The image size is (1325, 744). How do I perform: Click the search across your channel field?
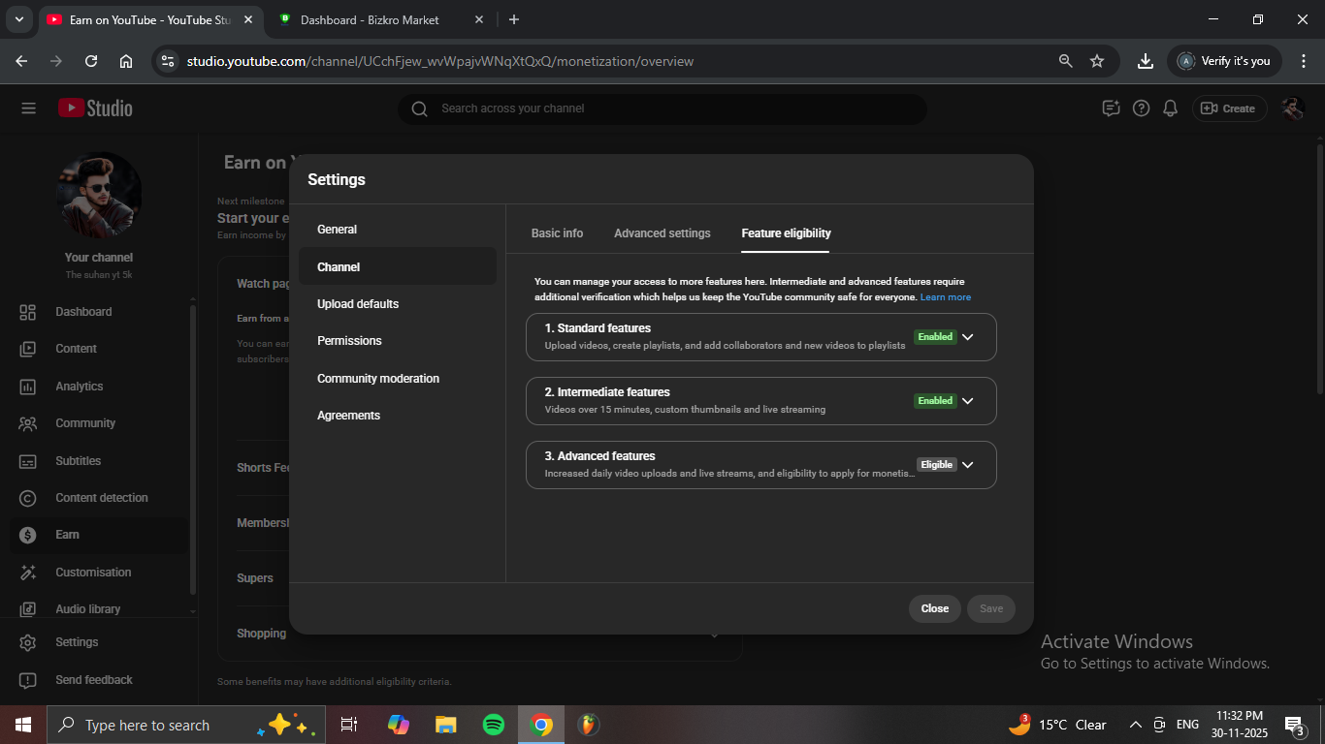tap(660, 108)
